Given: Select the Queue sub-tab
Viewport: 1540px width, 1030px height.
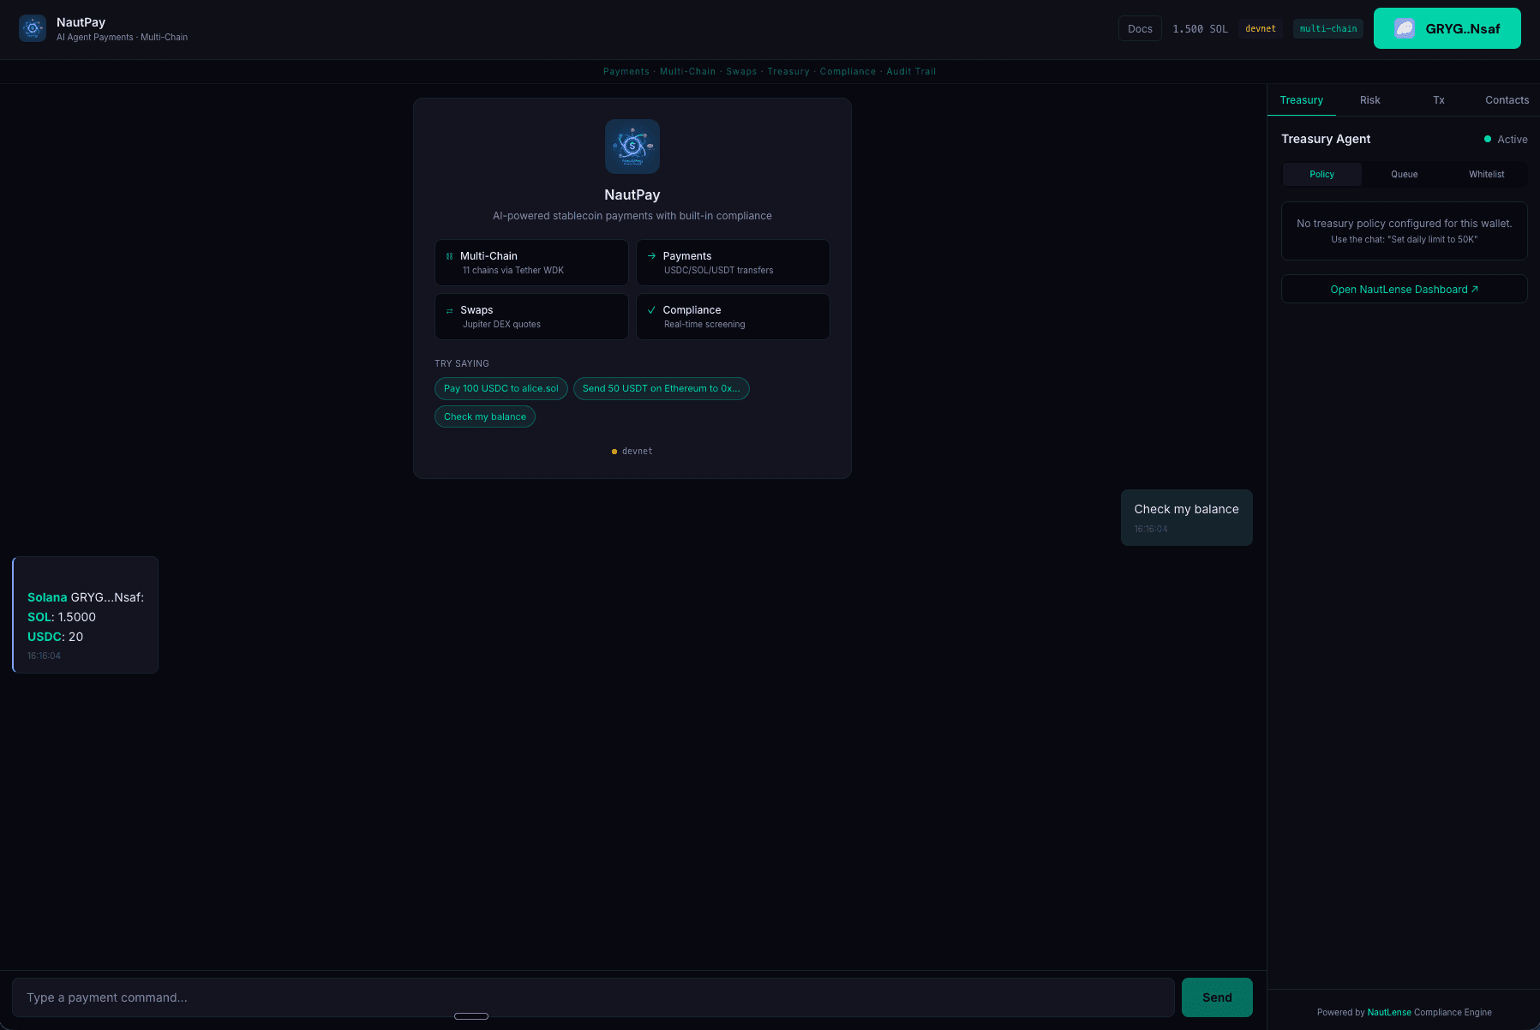Looking at the screenshot, I should pos(1405,174).
